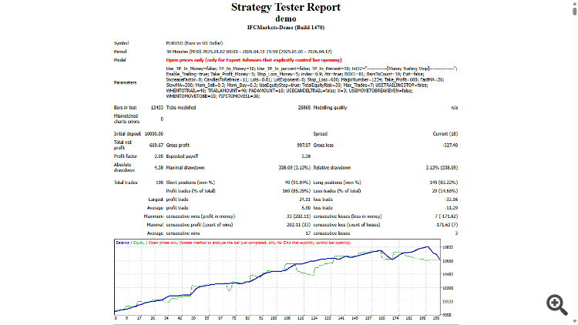
Task: Click the 'Absolute drawdown' label
Action: (124, 167)
